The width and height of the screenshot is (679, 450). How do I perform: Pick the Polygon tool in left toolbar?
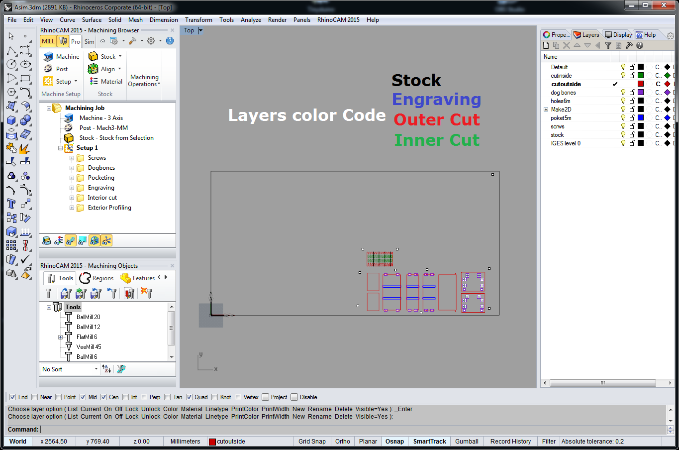click(11, 92)
